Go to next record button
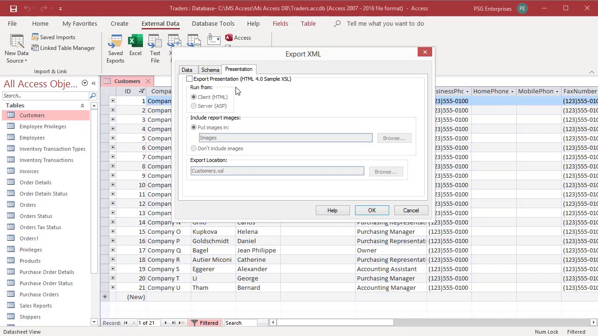Screen dimensions: 598x336 pos(165,323)
